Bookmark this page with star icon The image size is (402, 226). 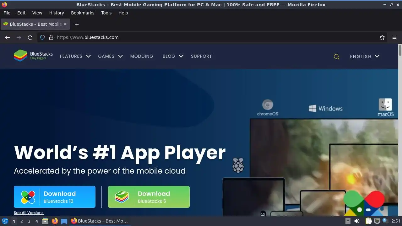coord(382,37)
